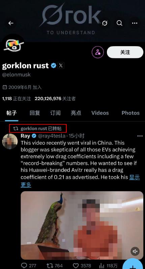Select the 亮点 highlights tab
The height and width of the screenshot is (269, 145).
(76, 113)
